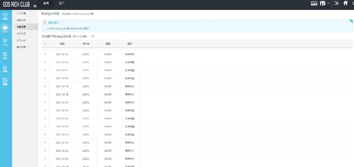Open the 充币记录 submenu link
This screenshot has width=354, height=167.
pos(21,33)
